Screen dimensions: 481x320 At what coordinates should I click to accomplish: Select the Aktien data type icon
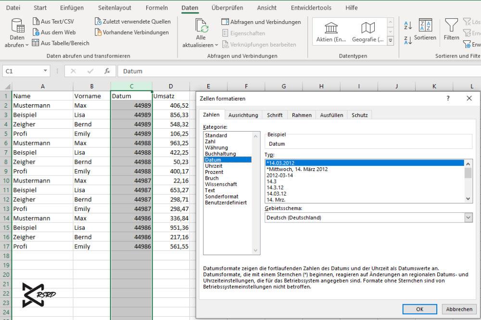[x=331, y=28]
